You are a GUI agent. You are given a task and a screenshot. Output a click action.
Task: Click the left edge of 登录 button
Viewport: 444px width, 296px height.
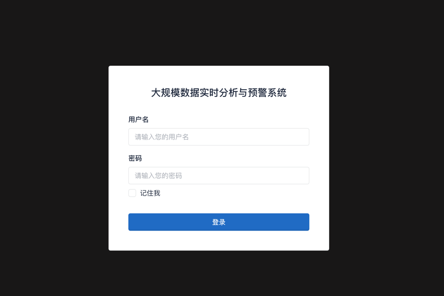[x=132, y=222]
